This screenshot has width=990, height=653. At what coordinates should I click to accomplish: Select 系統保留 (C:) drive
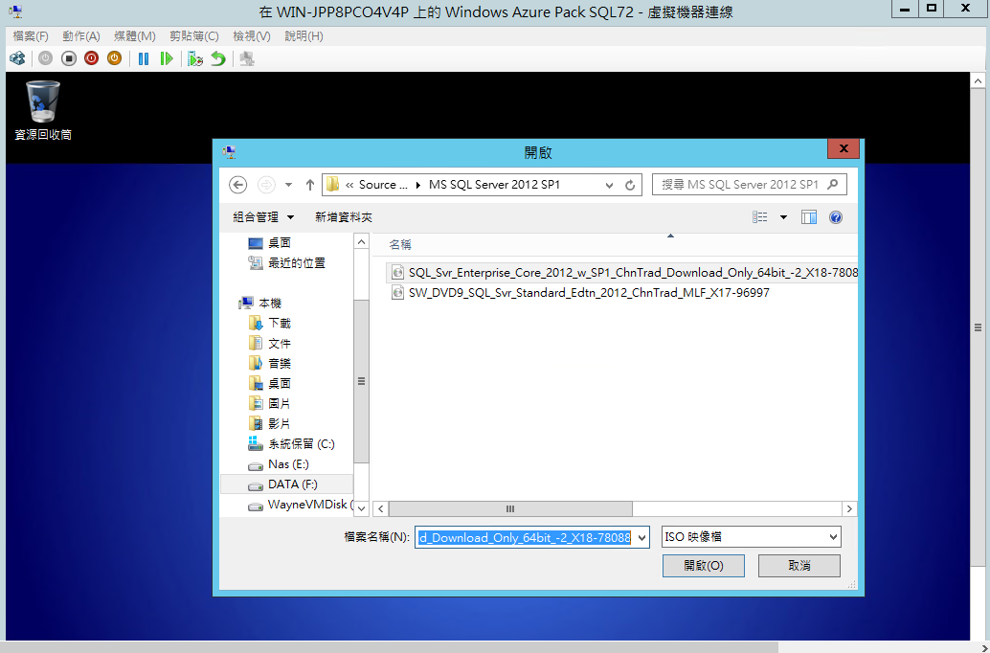[291, 444]
